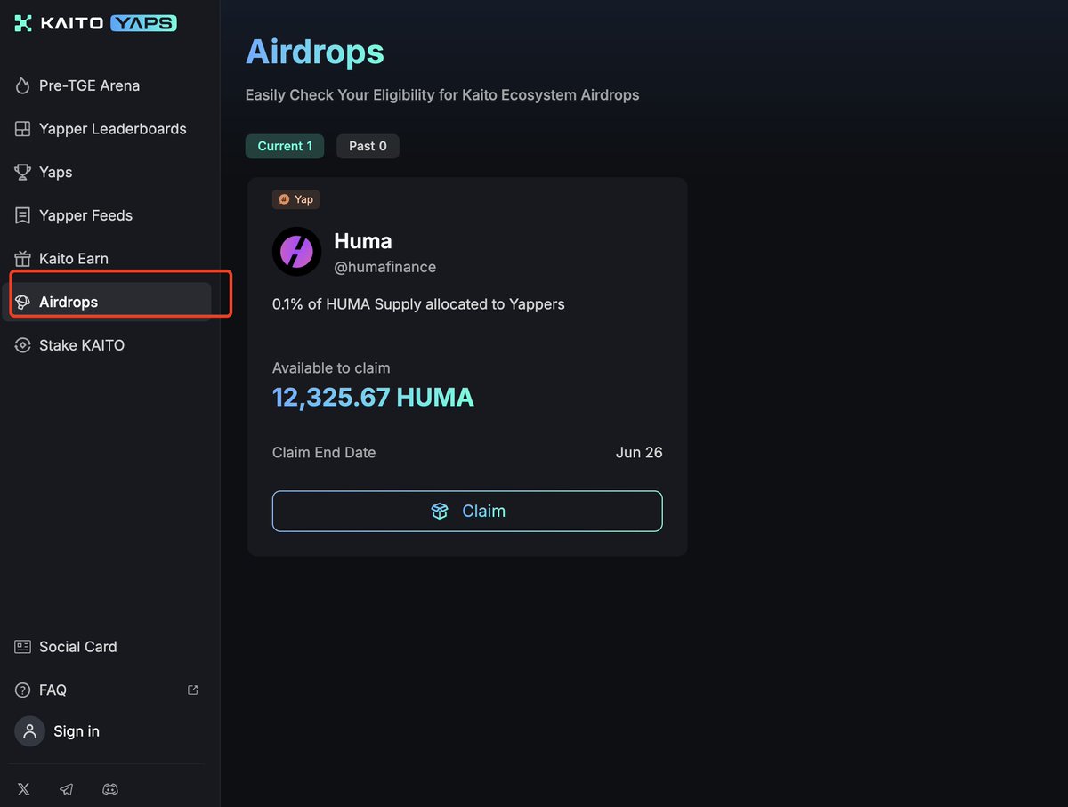Open Yapper Feeds in sidebar

[x=86, y=215]
